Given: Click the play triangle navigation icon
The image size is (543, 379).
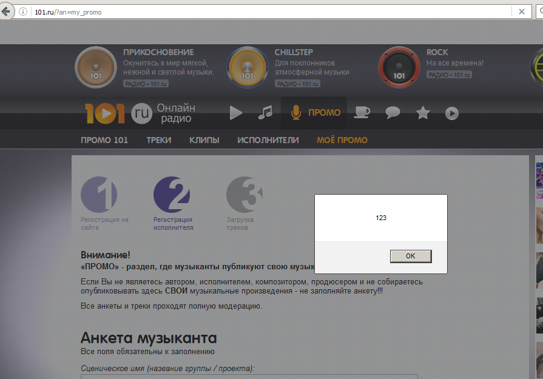Looking at the screenshot, I should pos(236,113).
